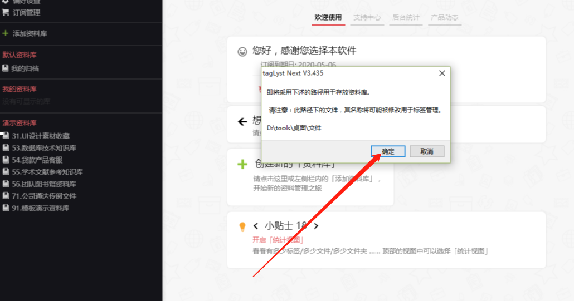
Task: Open 56.团队图书馆资料库 demo library
Action: 44,184
